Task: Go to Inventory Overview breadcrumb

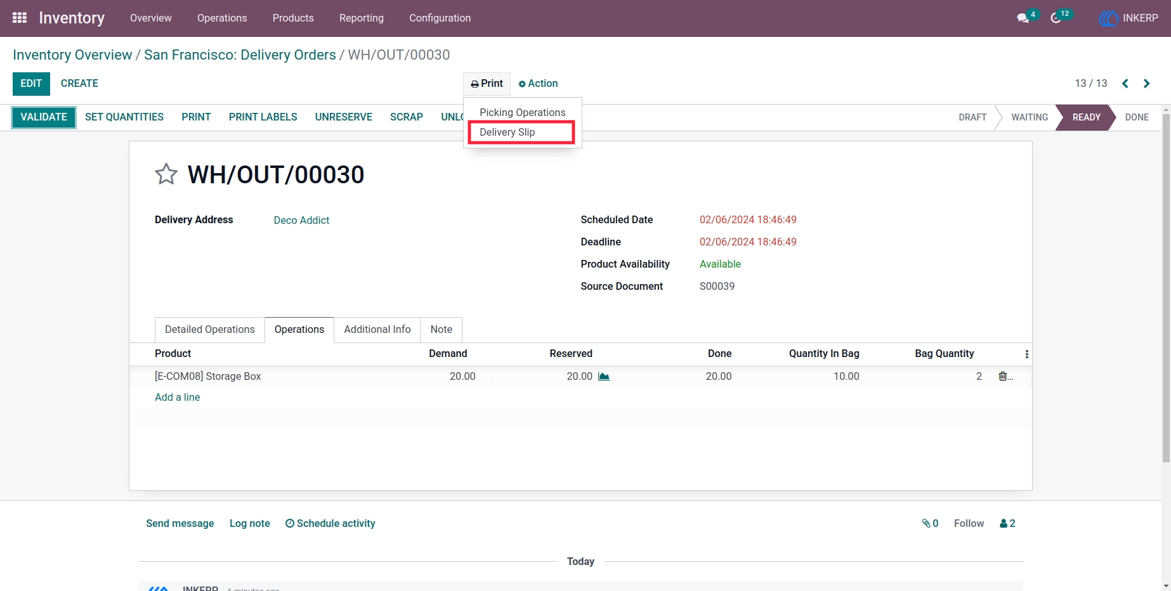Action: click(72, 55)
